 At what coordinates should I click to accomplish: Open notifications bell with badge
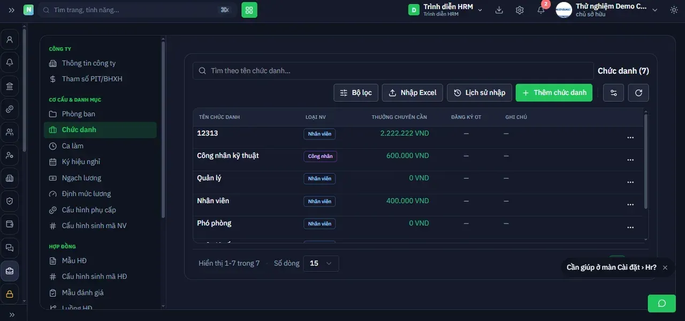(542, 9)
